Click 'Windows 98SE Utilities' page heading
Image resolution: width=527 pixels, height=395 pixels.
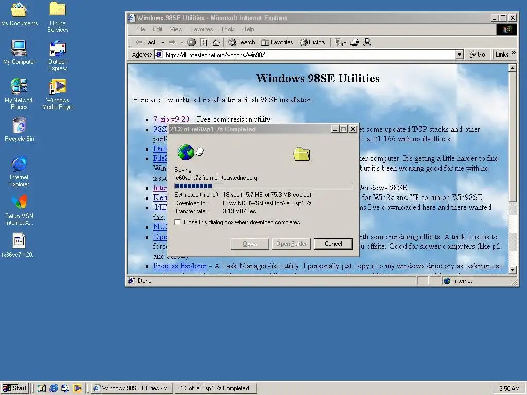tap(318, 78)
